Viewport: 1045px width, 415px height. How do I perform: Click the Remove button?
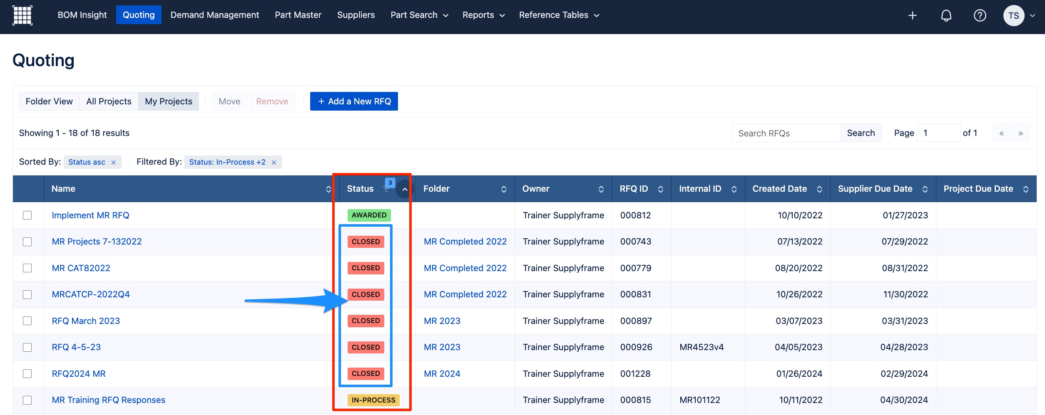point(272,101)
